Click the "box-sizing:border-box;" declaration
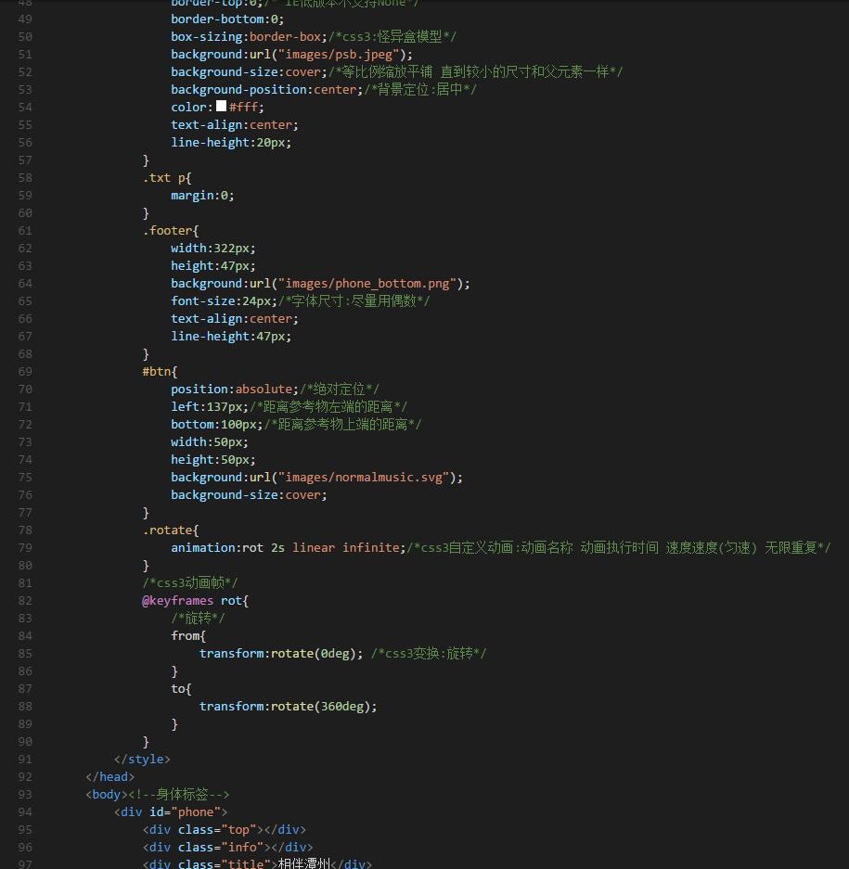 pyautogui.click(x=249, y=36)
